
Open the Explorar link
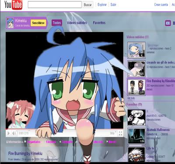point(102,5)
